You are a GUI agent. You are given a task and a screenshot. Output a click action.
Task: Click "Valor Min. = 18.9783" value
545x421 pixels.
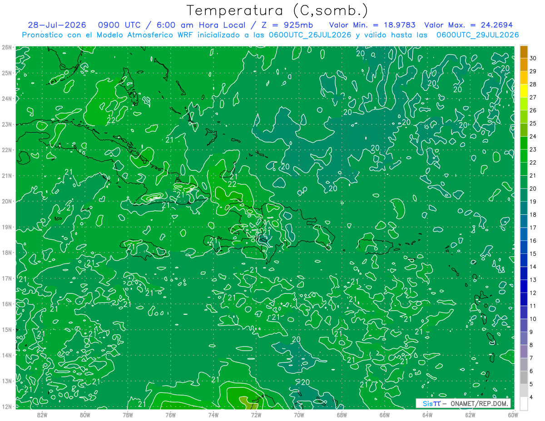pos(372,25)
